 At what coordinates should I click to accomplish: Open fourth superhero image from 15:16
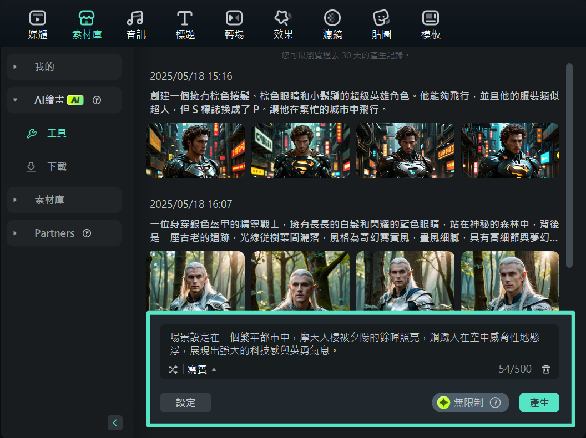tap(510, 150)
